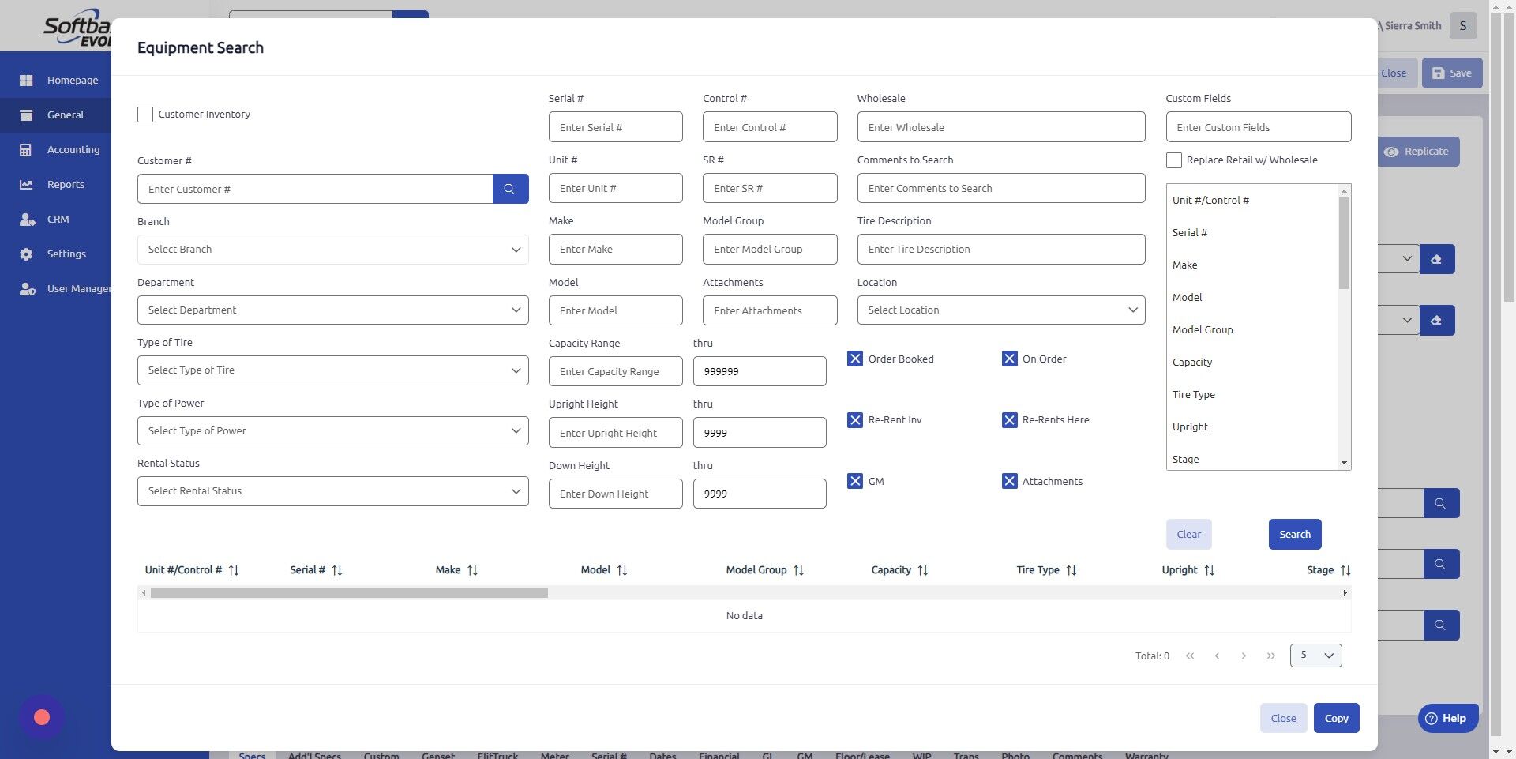Screen dimensions: 1516x759
Task: Click the blue clear icon beside the dropdown
Action: pos(1437,258)
